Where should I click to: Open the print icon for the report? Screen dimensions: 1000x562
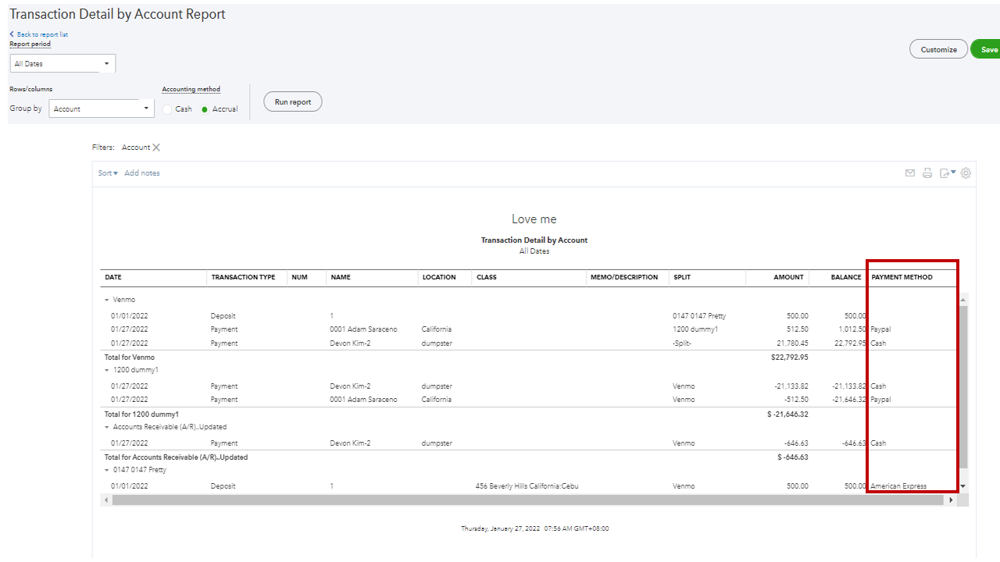click(927, 173)
